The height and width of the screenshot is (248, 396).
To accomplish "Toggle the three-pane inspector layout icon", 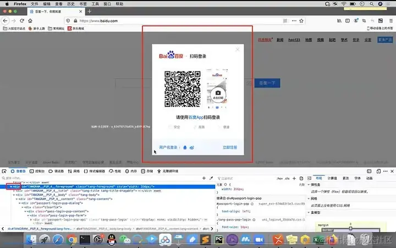I will tap(309, 178).
